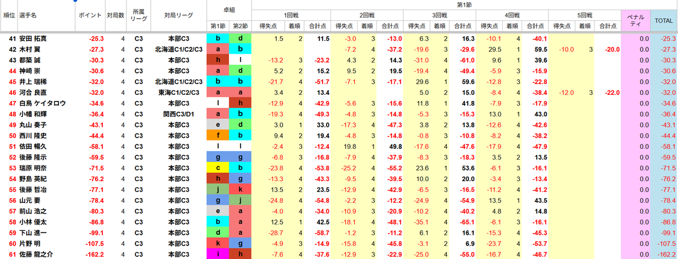Select yellow 'c' table cell for 瑞原 明奈
Screen dimensions: 678x259
218,168
